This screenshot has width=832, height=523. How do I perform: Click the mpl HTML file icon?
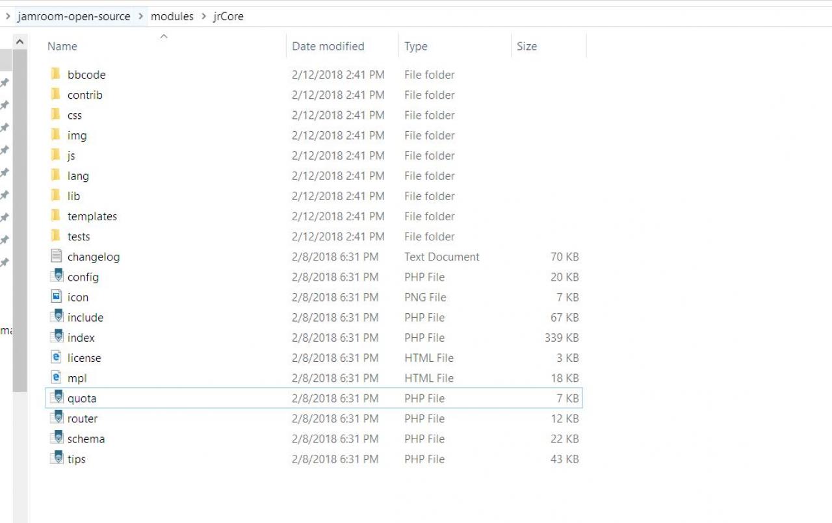point(57,377)
